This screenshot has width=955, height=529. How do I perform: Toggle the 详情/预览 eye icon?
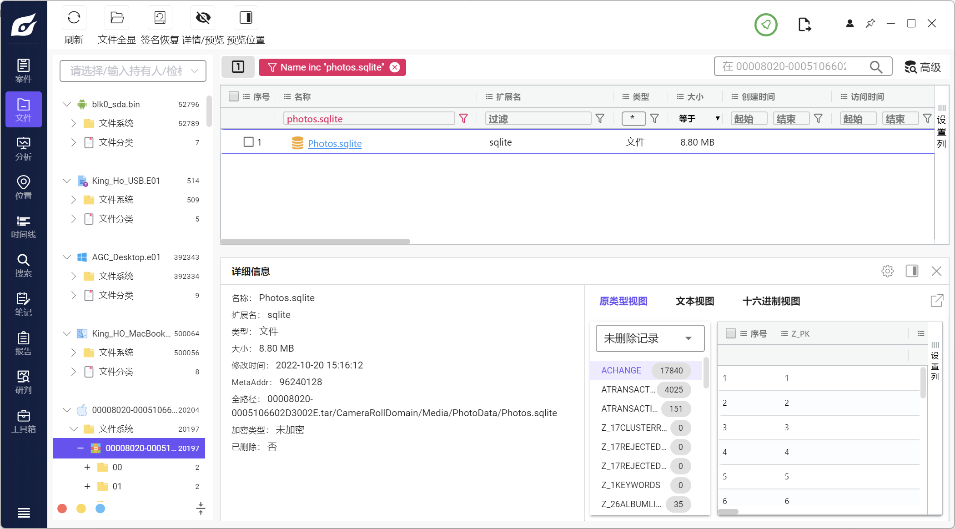(x=203, y=18)
